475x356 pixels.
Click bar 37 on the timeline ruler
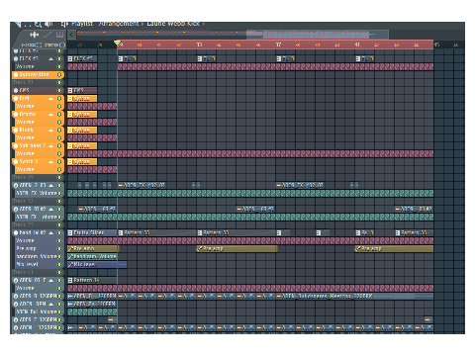pos(278,44)
